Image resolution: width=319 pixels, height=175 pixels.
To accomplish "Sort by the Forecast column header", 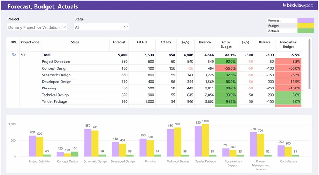I will point(119,42).
